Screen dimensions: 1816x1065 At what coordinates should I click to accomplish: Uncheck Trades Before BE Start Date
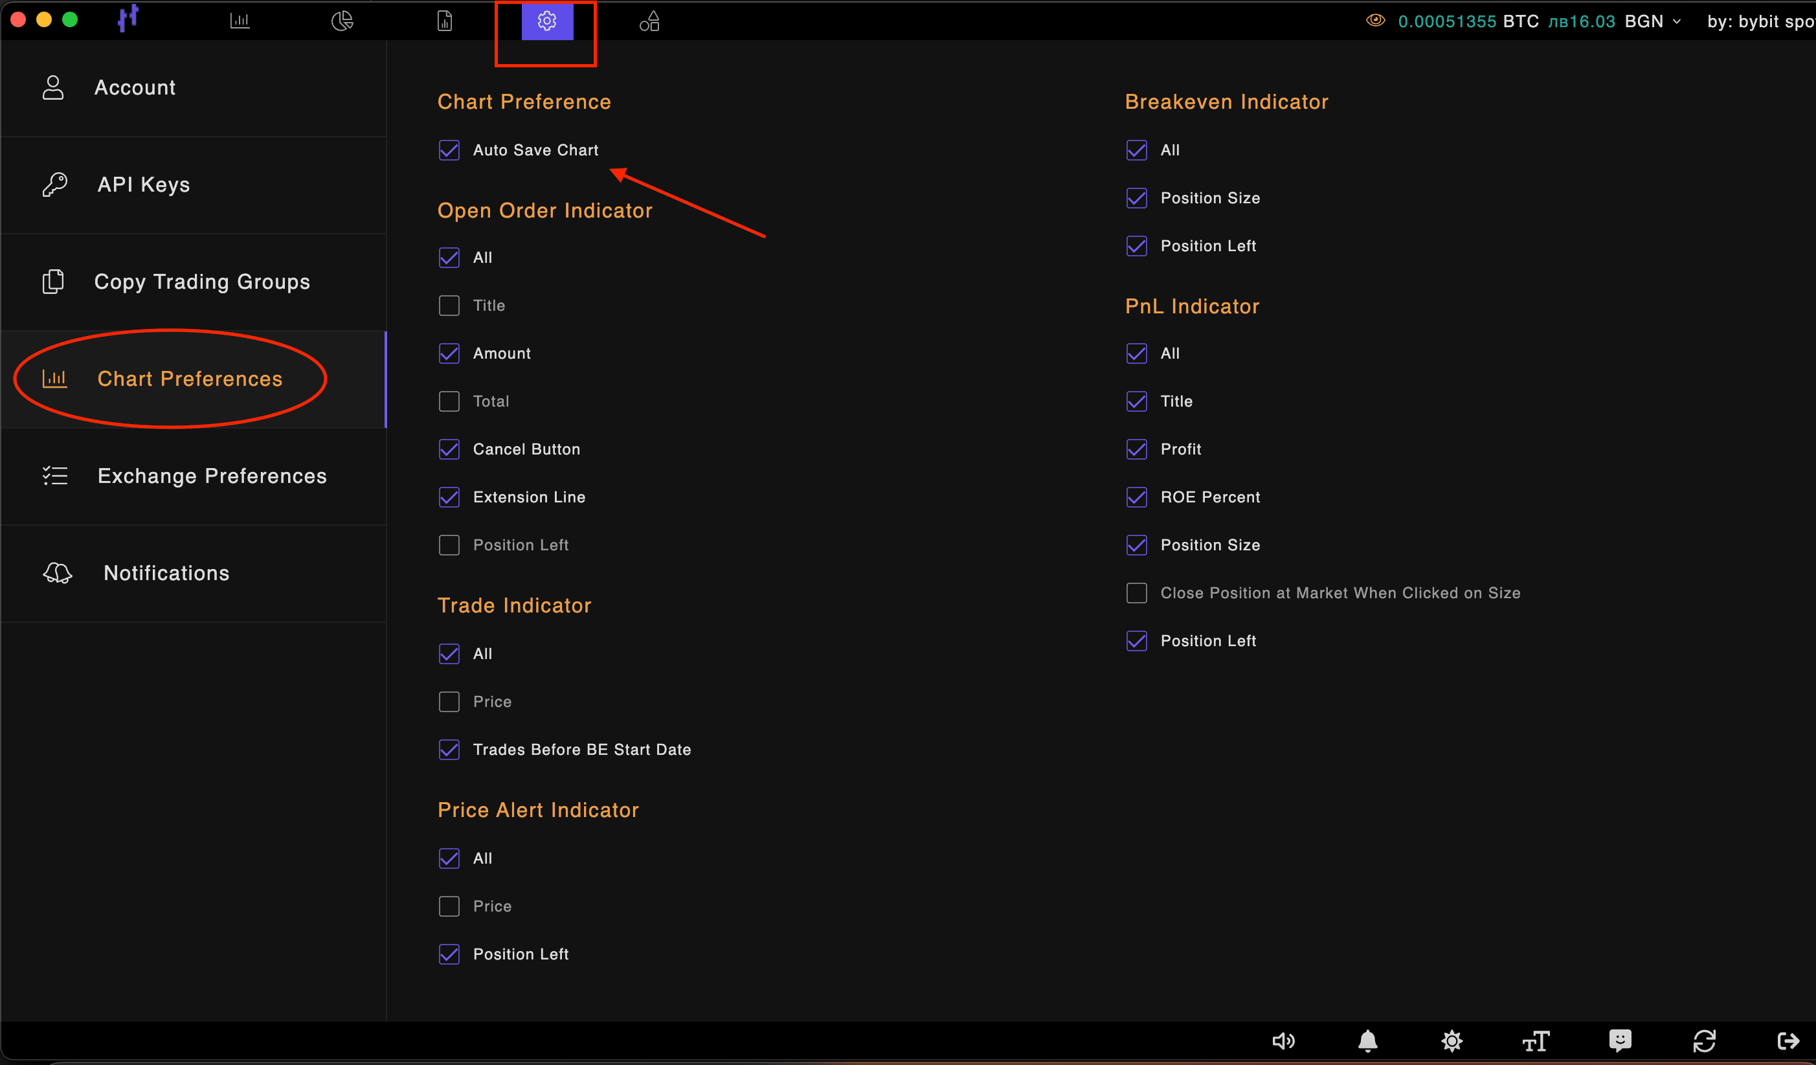pyautogui.click(x=449, y=750)
